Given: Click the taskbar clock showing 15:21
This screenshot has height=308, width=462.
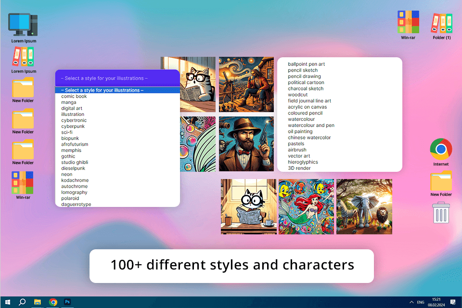Looking at the screenshot, I should coord(436,302).
